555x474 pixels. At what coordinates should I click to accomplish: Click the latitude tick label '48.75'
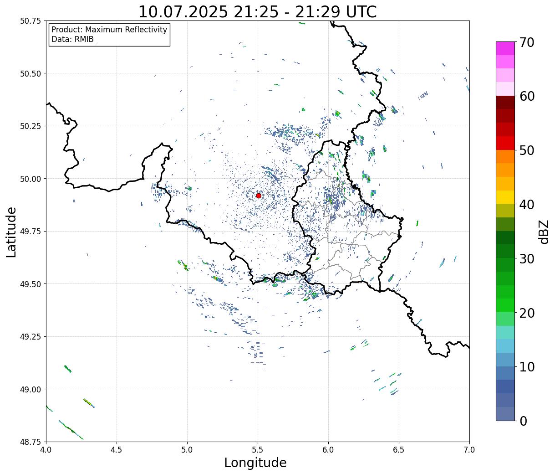click(x=31, y=442)
